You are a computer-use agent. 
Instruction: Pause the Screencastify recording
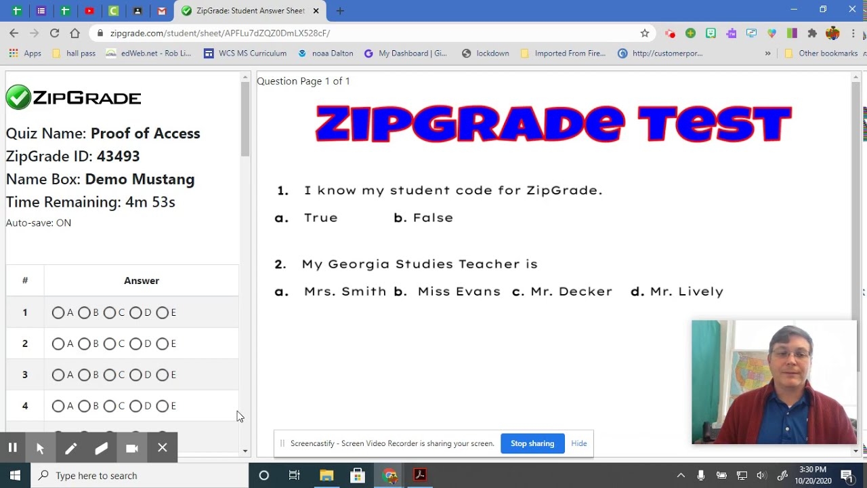coord(12,447)
